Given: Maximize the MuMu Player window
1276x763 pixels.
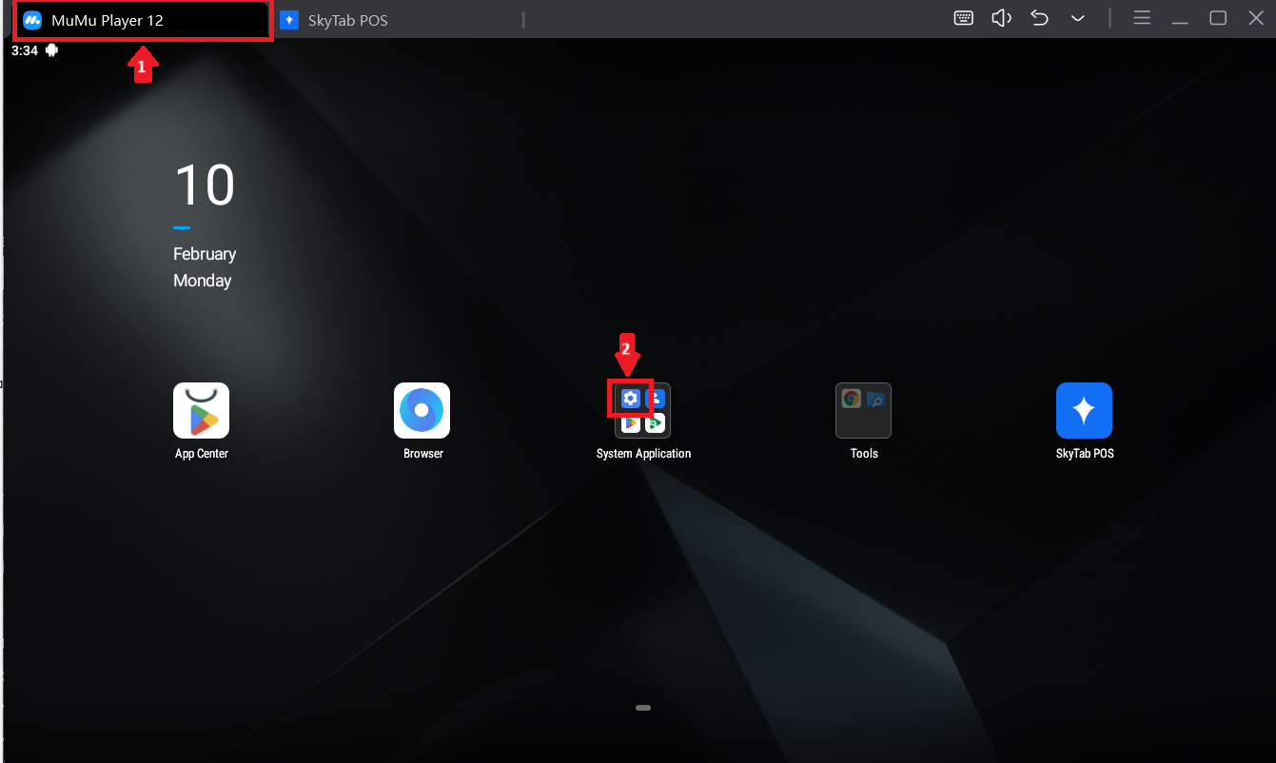Looking at the screenshot, I should click(x=1218, y=18).
